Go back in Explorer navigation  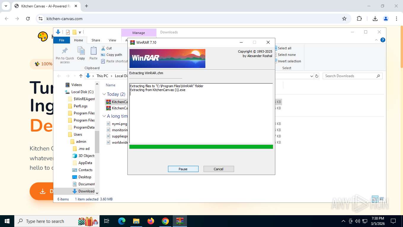tap(59, 76)
